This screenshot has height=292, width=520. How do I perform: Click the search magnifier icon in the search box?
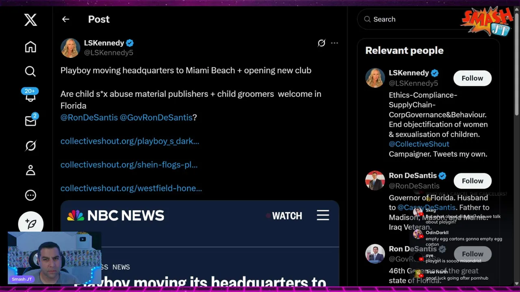tap(367, 19)
